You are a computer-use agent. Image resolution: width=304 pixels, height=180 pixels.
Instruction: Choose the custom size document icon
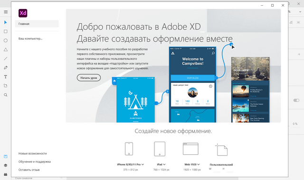pyautogui.click(x=221, y=150)
